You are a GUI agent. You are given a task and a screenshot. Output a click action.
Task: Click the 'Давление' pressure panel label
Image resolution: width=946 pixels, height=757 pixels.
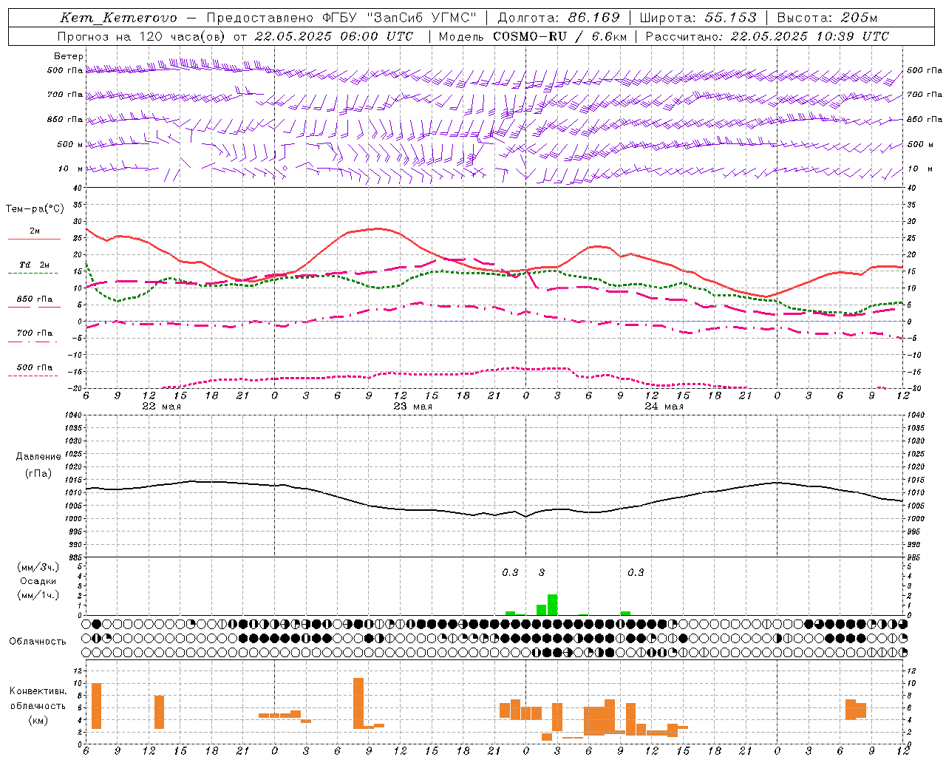(x=38, y=457)
